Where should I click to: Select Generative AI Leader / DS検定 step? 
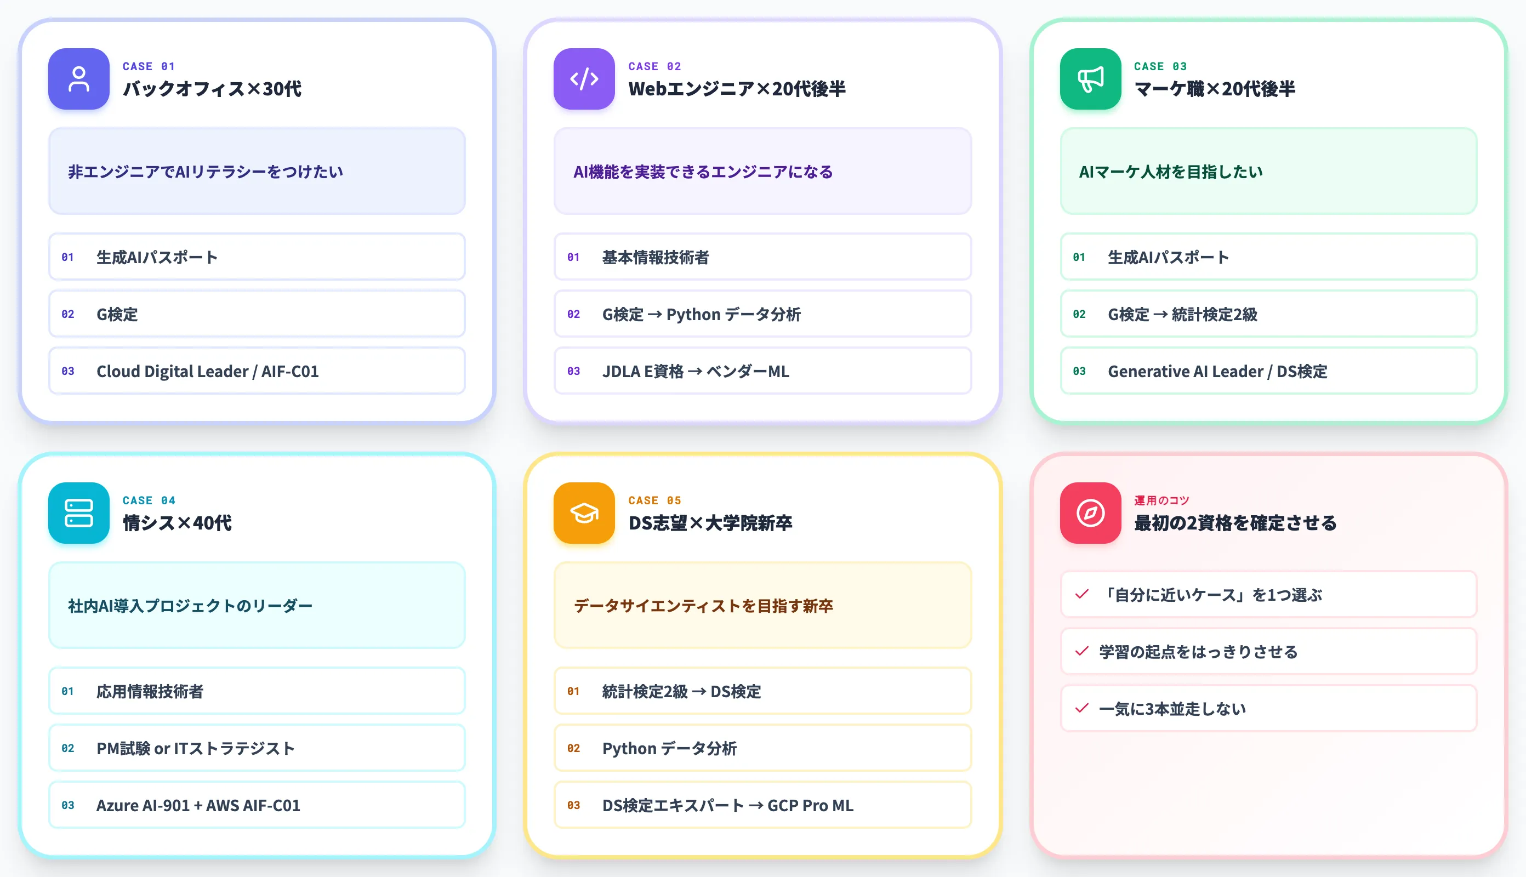pos(1268,371)
